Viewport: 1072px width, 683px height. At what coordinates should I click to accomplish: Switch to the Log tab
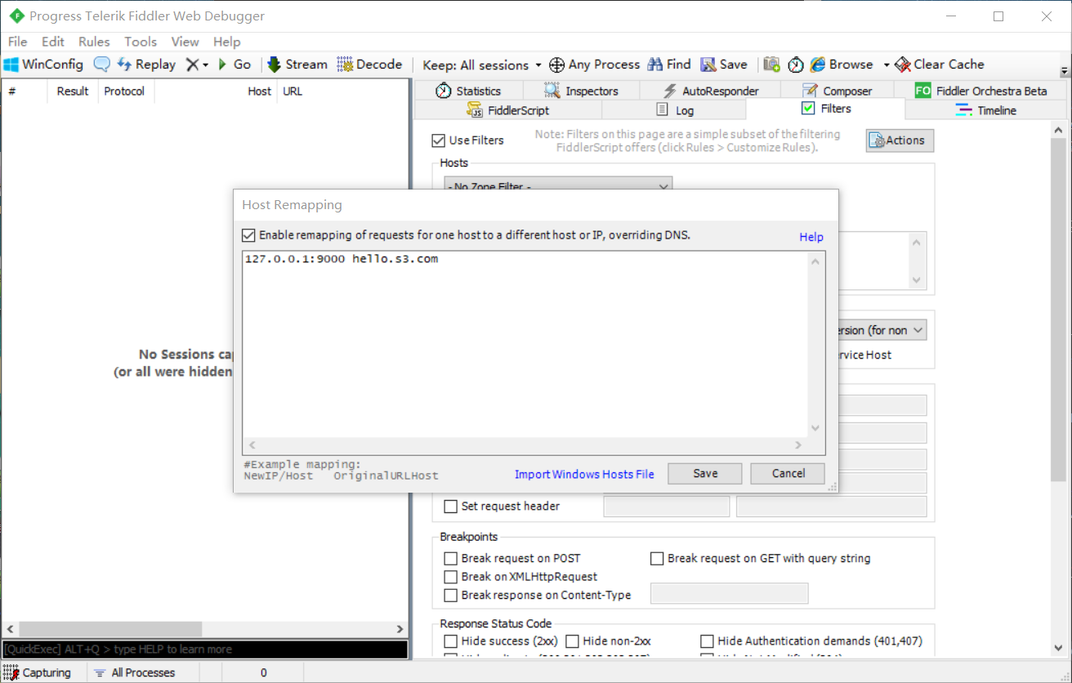[674, 110]
